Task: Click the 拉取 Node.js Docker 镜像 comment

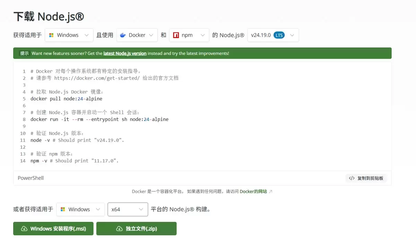Action: pyautogui.click(x=67, y=92)
